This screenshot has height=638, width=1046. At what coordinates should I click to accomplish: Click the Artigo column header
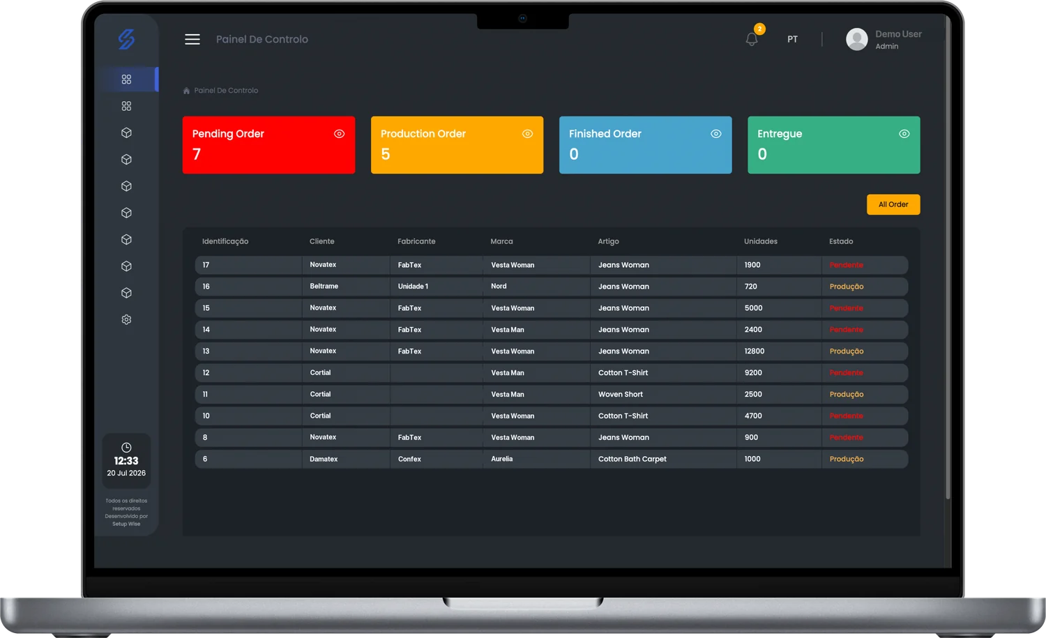pos(608,241)
